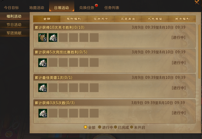Switch to the 今日目标 tab
This screenshot has height=139, width=202.
[12, 8]
